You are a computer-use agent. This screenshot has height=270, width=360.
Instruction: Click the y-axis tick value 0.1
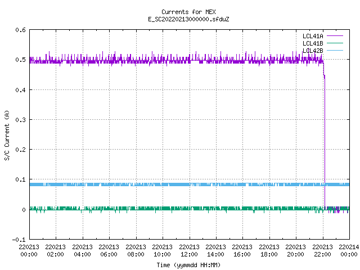tap(20, 179)
